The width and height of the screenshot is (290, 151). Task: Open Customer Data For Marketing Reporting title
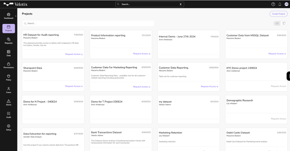114,68
